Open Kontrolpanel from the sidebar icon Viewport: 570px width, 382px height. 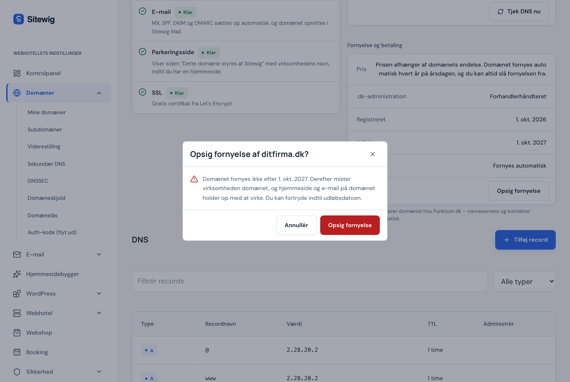coord(17,73)
